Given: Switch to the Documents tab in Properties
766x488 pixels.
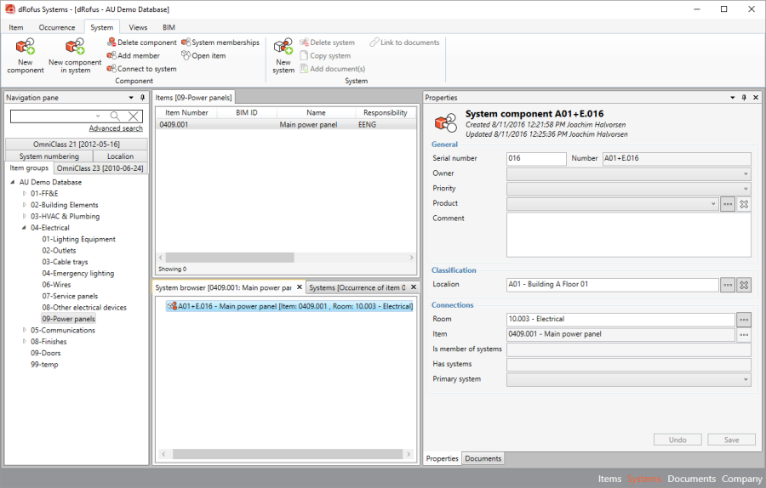Looking at the screenshot, I should pos(483,458).
